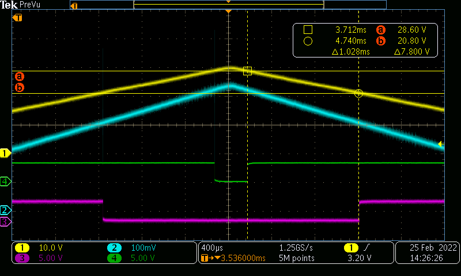Click the channel 4 ground marker
461x276 pixels.
pyautogui.click(x=5, y=182)
